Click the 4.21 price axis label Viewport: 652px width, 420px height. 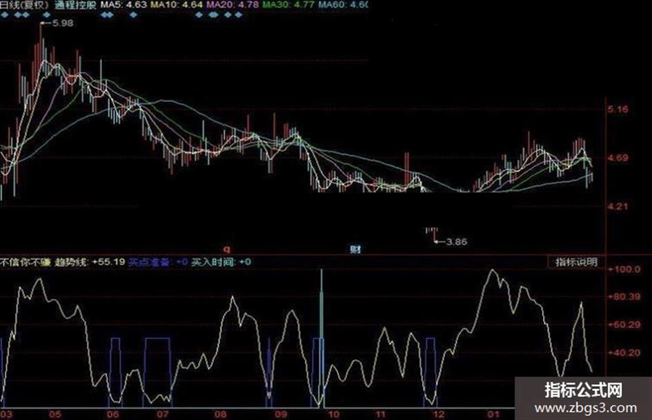[x=618, y=206]
